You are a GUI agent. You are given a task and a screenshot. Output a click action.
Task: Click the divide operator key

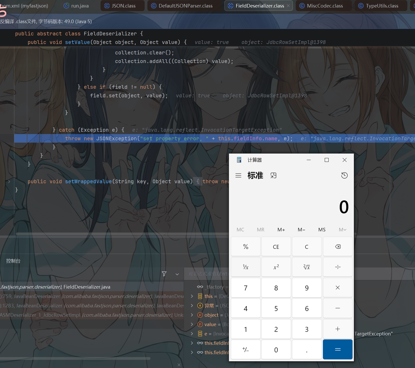(x=338, y=267)
